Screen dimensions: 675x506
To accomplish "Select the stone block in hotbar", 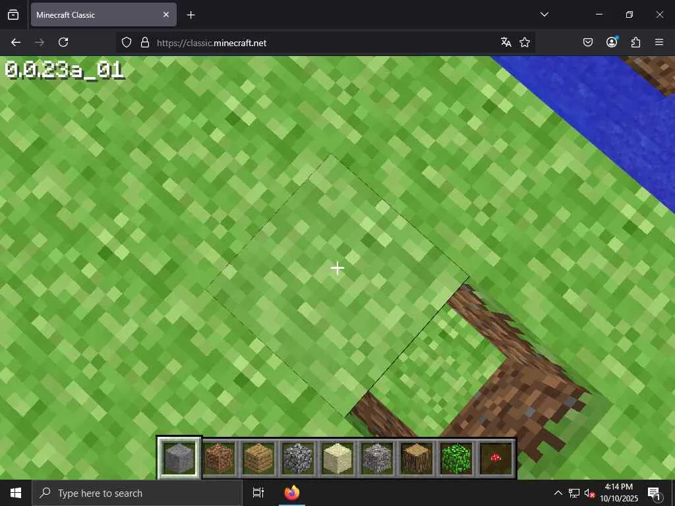I will [179, 458].
